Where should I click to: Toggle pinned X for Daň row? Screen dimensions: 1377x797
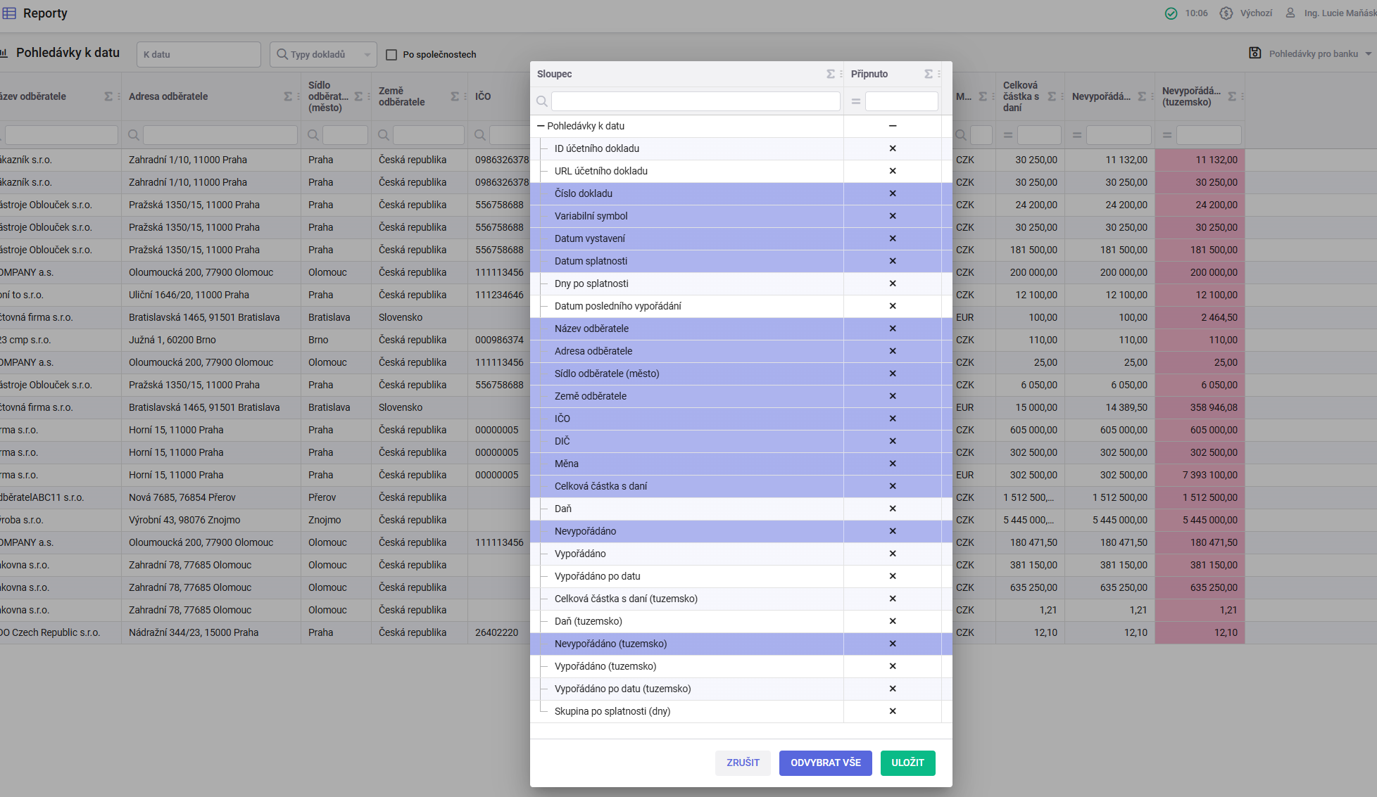coord(892,509)
